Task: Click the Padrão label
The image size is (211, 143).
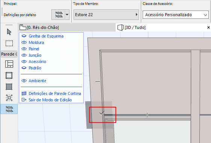Action: (35, 68)
